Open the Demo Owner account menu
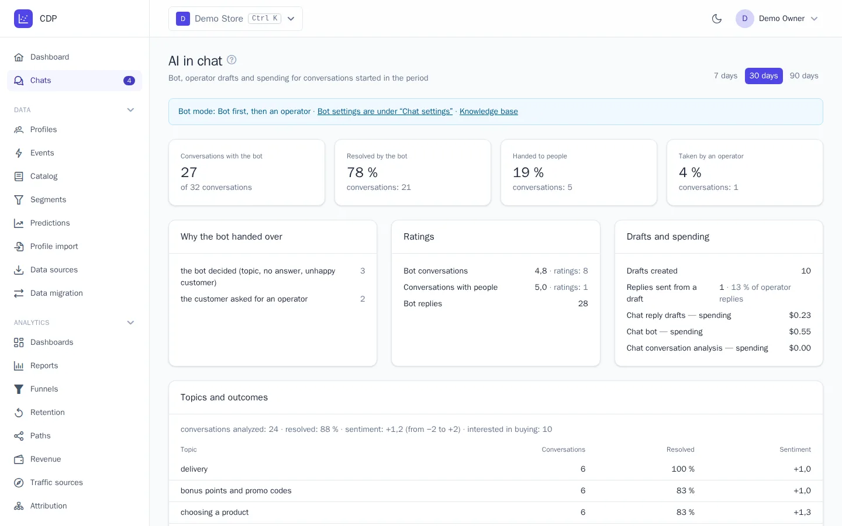Screen dimensions: 842x526 [777, 19]
